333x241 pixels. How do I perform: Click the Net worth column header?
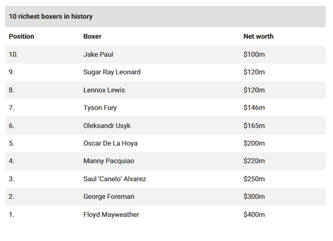[x=258, y=36]
